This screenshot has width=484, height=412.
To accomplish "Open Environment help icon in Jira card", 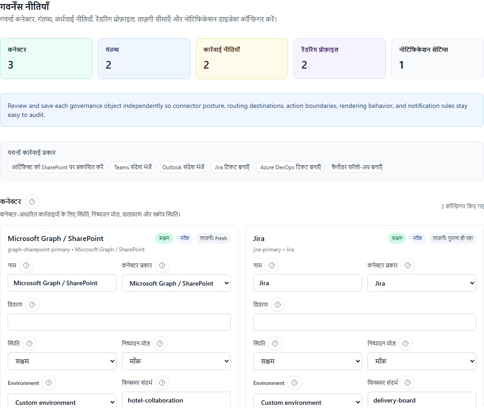I will (x=294, y=383).
